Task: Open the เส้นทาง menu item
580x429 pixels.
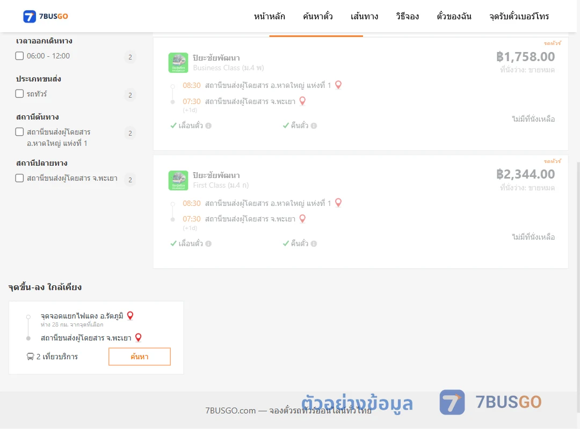Action: [x=364, y=16]
